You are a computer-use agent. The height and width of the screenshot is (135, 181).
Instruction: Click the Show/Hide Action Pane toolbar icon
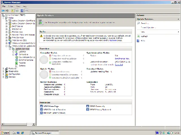26,11
